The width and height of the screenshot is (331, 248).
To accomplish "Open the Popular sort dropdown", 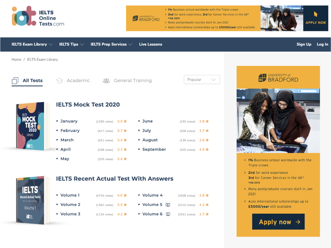I will (x=202, y=80).
